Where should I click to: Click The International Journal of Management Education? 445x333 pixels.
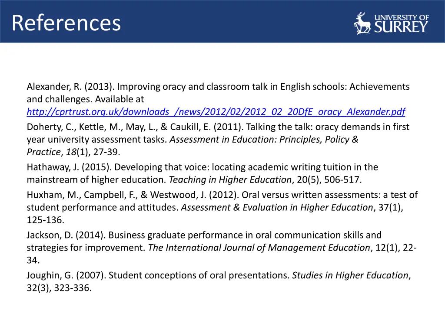[259, 248]
